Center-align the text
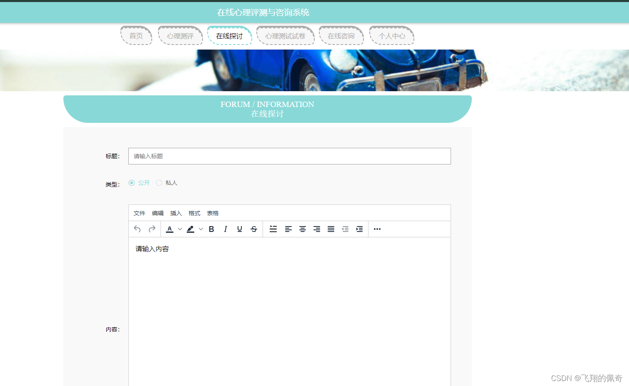The width and height of the screenshot is (629, 386). [303, 229]
